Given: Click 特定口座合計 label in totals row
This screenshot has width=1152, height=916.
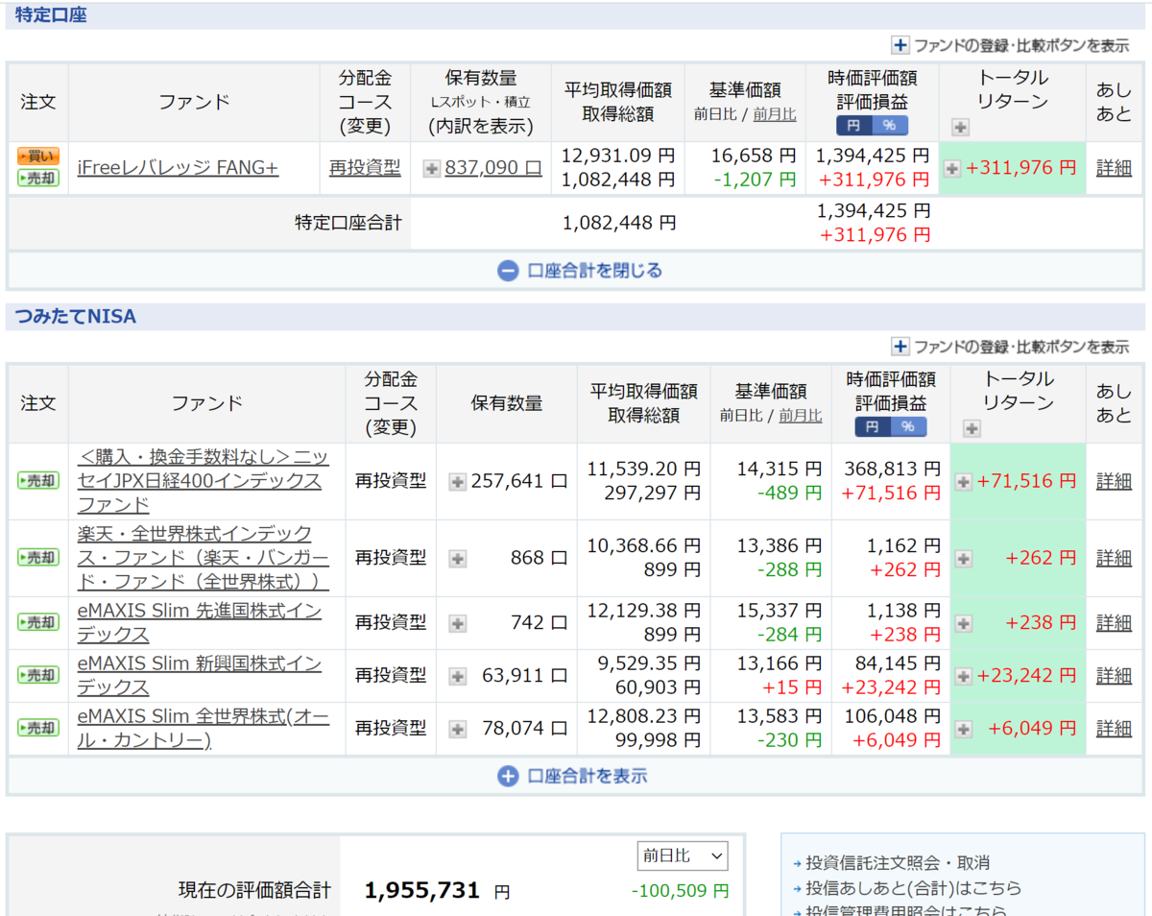Looking at the screenshot, I should click(x=348, y=223).
